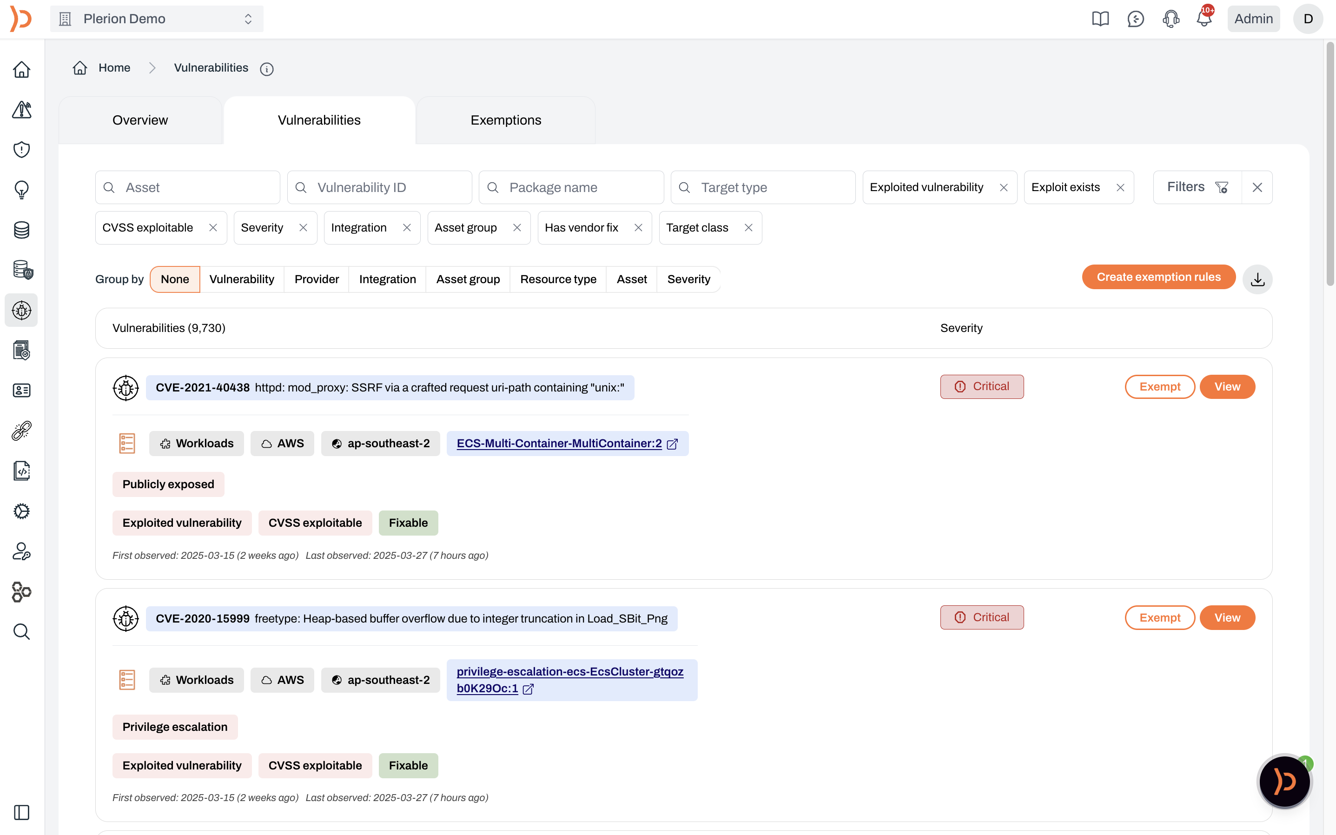
Task: Open the notifications bell icon
Action: 1204,19
